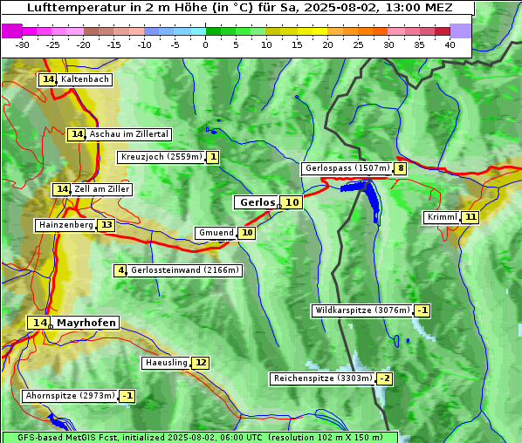Select the Hainzenberg place label

coord(66,225)
